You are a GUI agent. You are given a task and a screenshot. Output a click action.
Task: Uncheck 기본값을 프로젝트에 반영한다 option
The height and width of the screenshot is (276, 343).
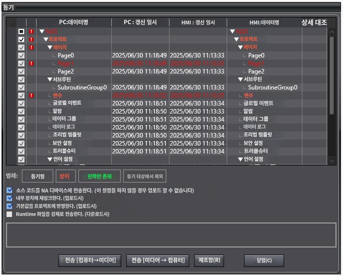10,205
